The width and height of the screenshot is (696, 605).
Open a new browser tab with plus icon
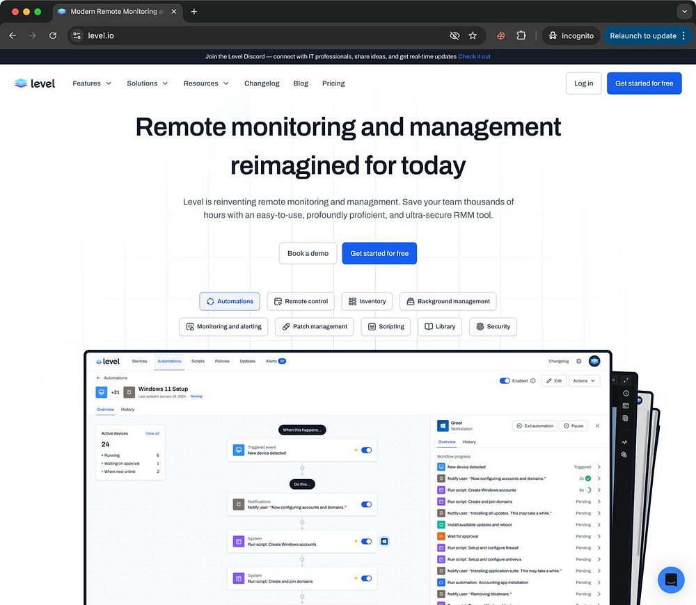pos(194,12)
